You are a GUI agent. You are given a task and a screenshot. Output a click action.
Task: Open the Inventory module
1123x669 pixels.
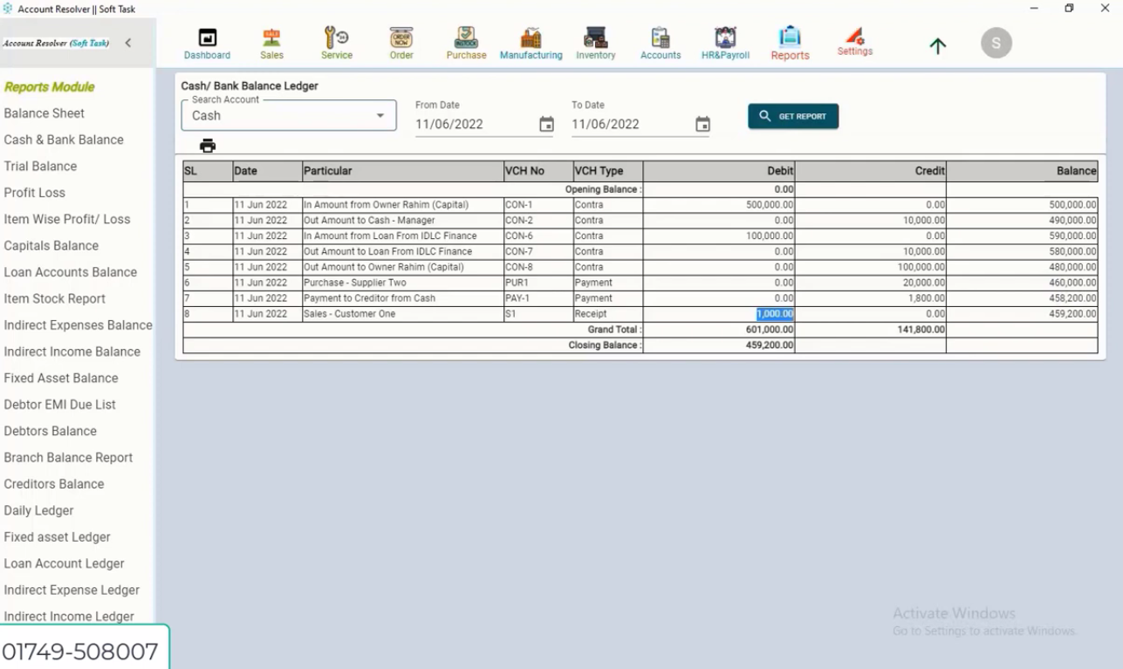(595, 42)
